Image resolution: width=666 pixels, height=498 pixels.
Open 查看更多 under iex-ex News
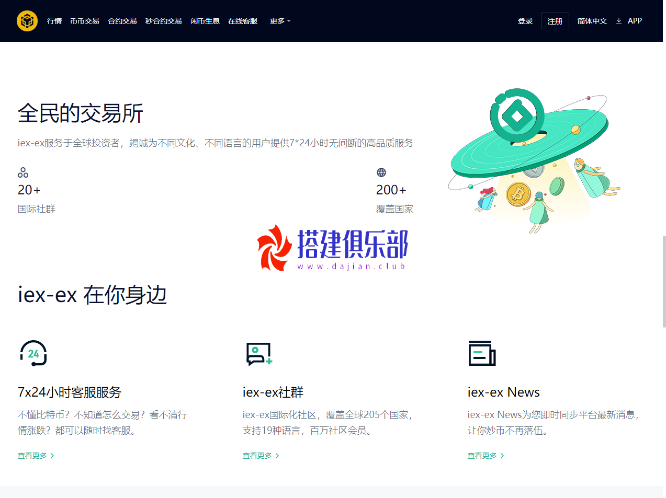coord(482,456)
